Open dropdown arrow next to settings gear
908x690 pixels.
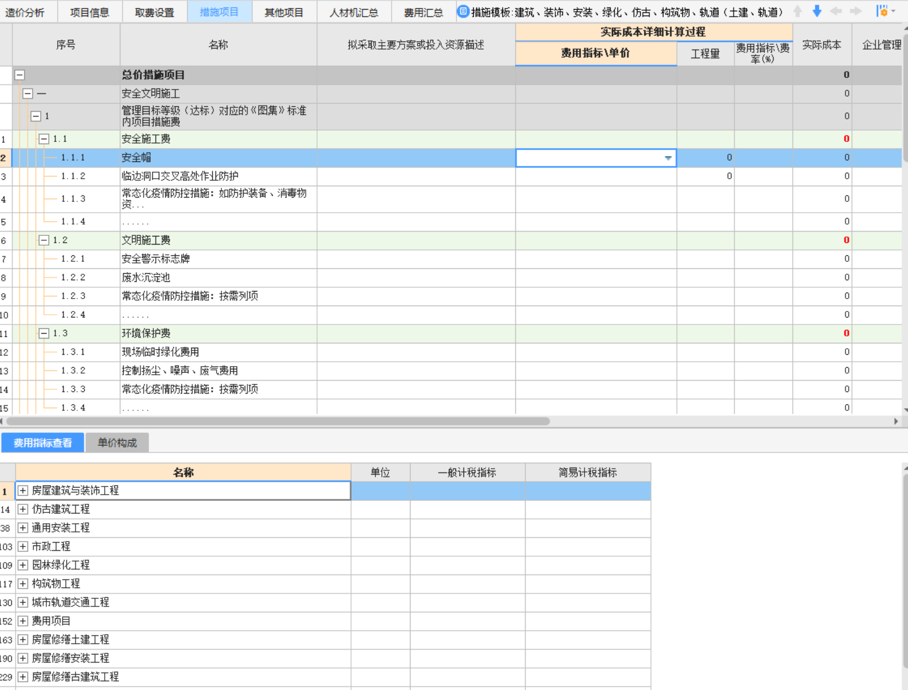pos(893,11)
